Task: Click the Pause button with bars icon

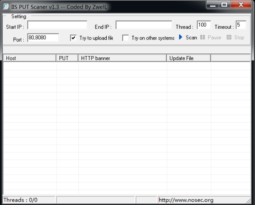Action: 211,37
